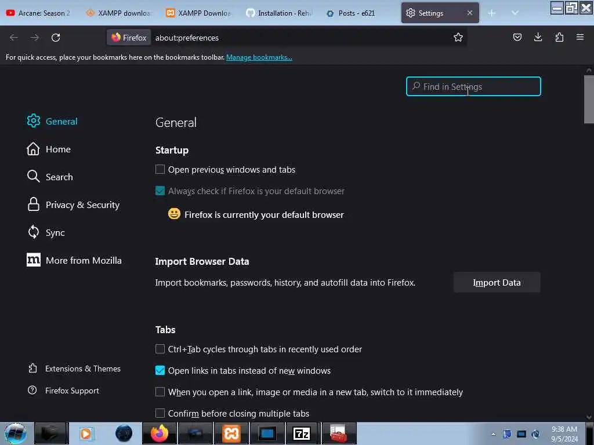Click Firefox is currently your default browser text
Screen dimensions: 594x445
pyautogui.click(x=264, y=214)
